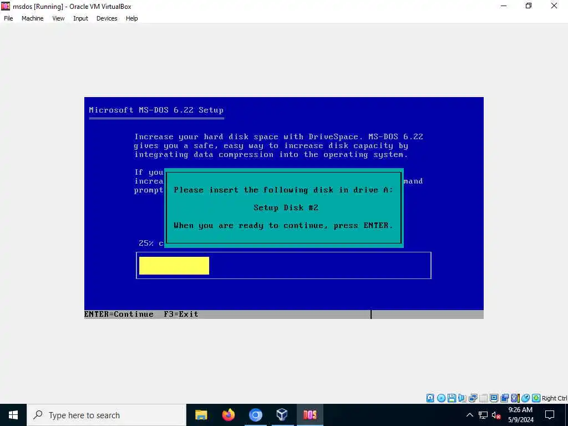Screen dimensions: 568x426
Task: Click the 'Microsoft MS-DOS 6.22 Setup' heading
Action: click(156, 110)
